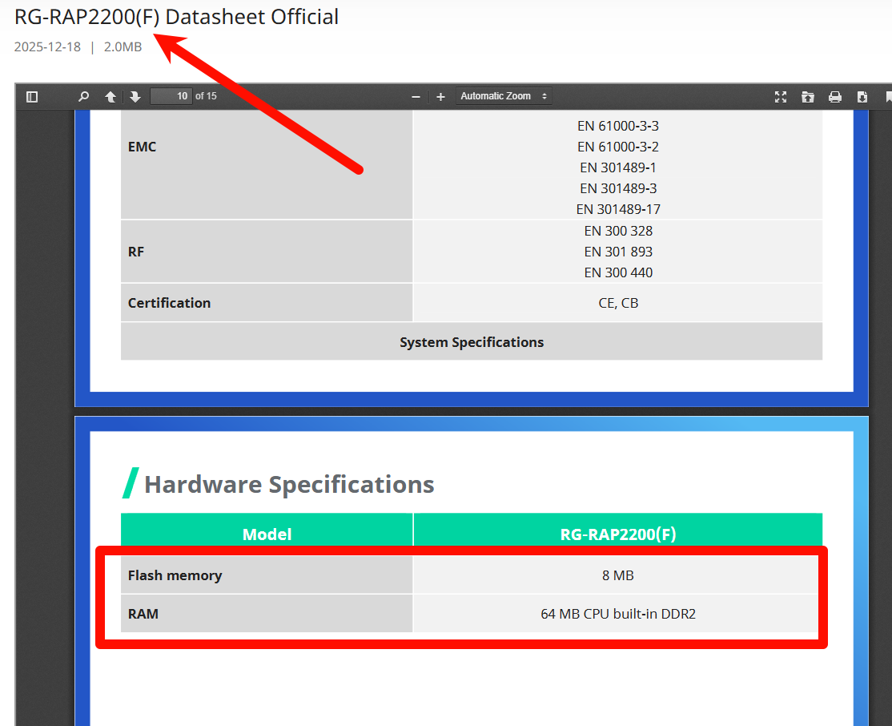
Task: Click the RG-RAP2200(F) model column header
Action: click(x=618, y=534)
